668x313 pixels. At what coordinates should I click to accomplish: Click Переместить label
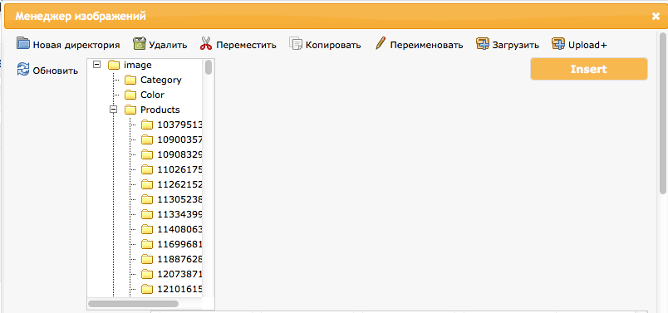246,45
